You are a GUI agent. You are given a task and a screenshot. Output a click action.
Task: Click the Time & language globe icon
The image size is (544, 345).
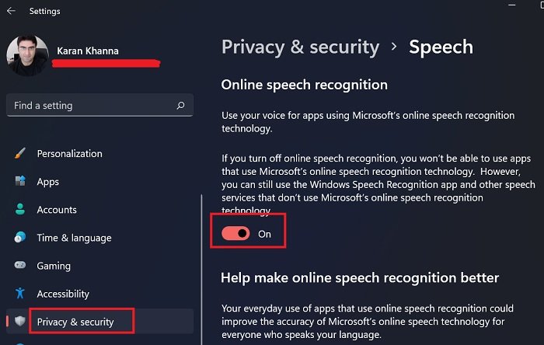click(x=21, y=238)
